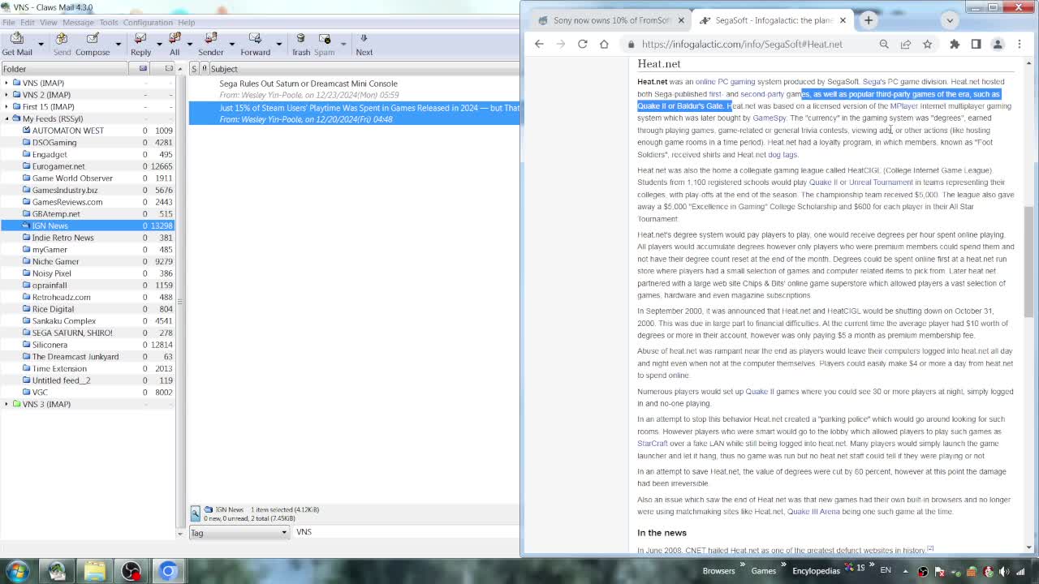Open the Configuration menu
The width and height of the screenshot is (1039, 584).
click(148, 22)
